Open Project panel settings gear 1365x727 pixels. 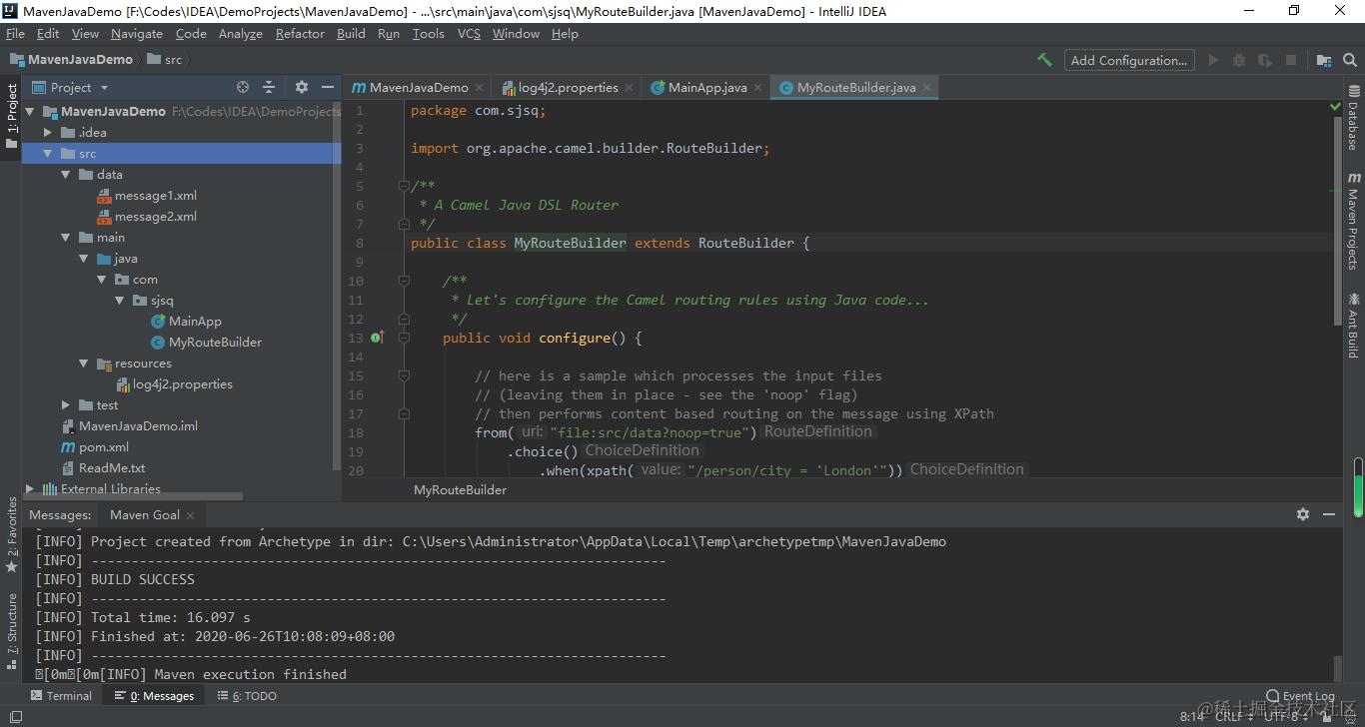click(x=302, y=87)
